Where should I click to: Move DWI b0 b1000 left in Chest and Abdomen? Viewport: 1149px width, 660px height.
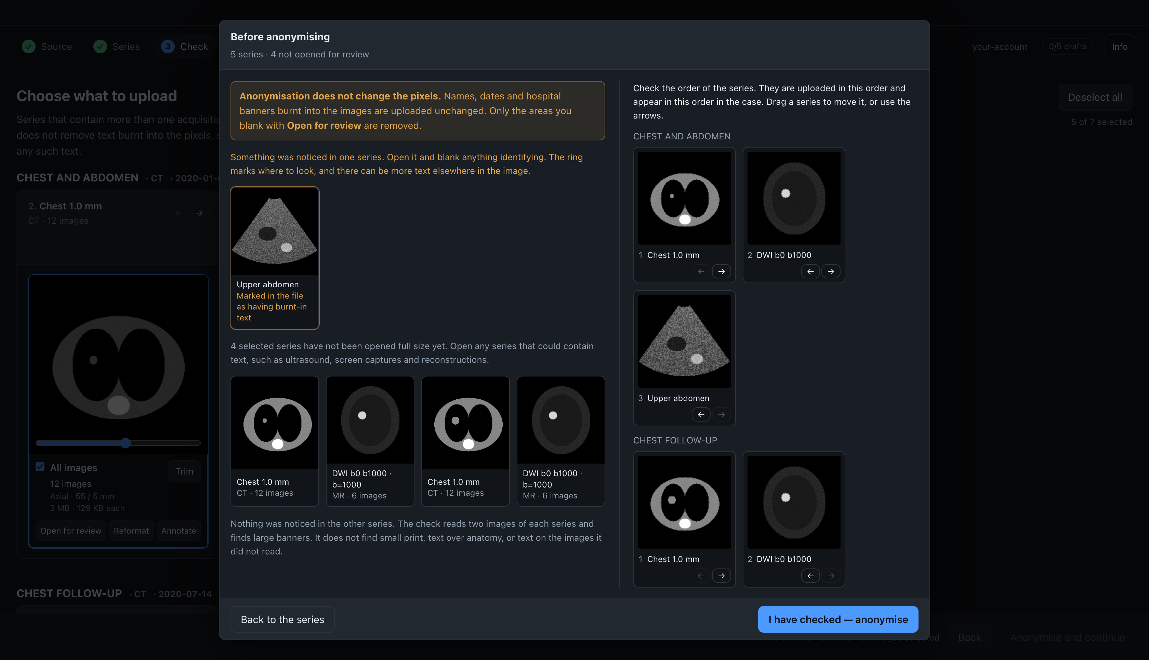810,272
